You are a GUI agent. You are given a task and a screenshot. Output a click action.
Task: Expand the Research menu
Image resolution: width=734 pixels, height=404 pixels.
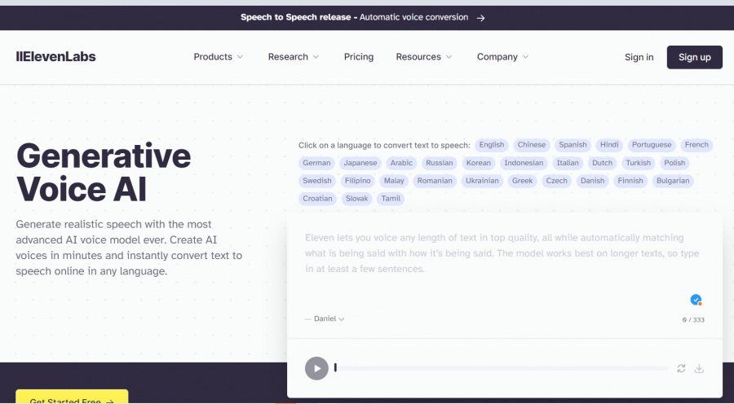tap(293, 56)
